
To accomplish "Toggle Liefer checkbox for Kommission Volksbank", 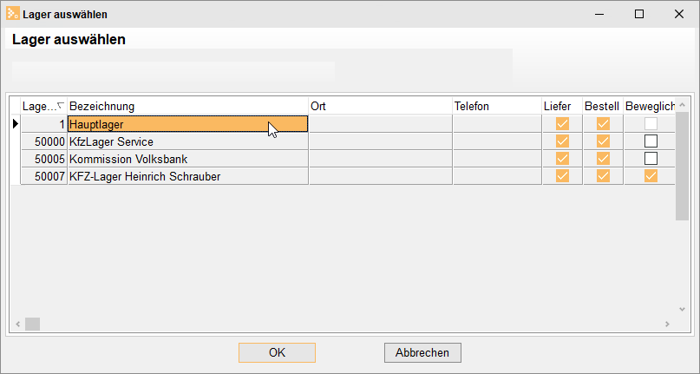I will coord(562,159).
